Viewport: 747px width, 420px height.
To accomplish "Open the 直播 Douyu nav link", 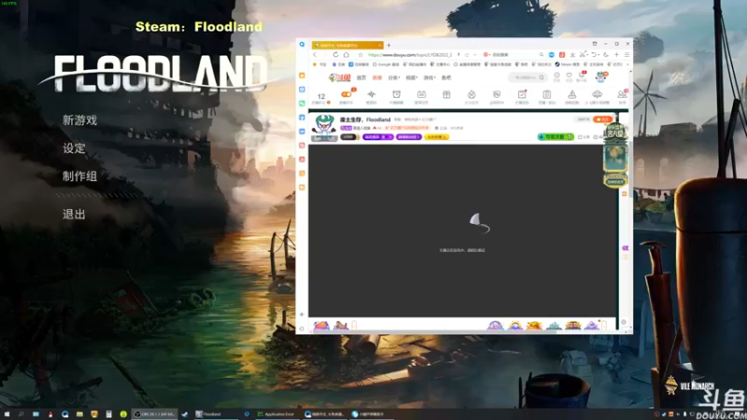I will (x=377, y=77).
